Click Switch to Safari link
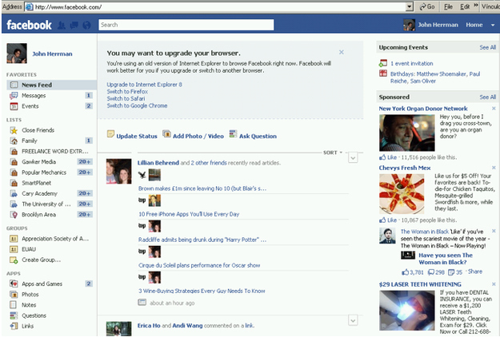500x337 pixels. click(x=126, y=99)
